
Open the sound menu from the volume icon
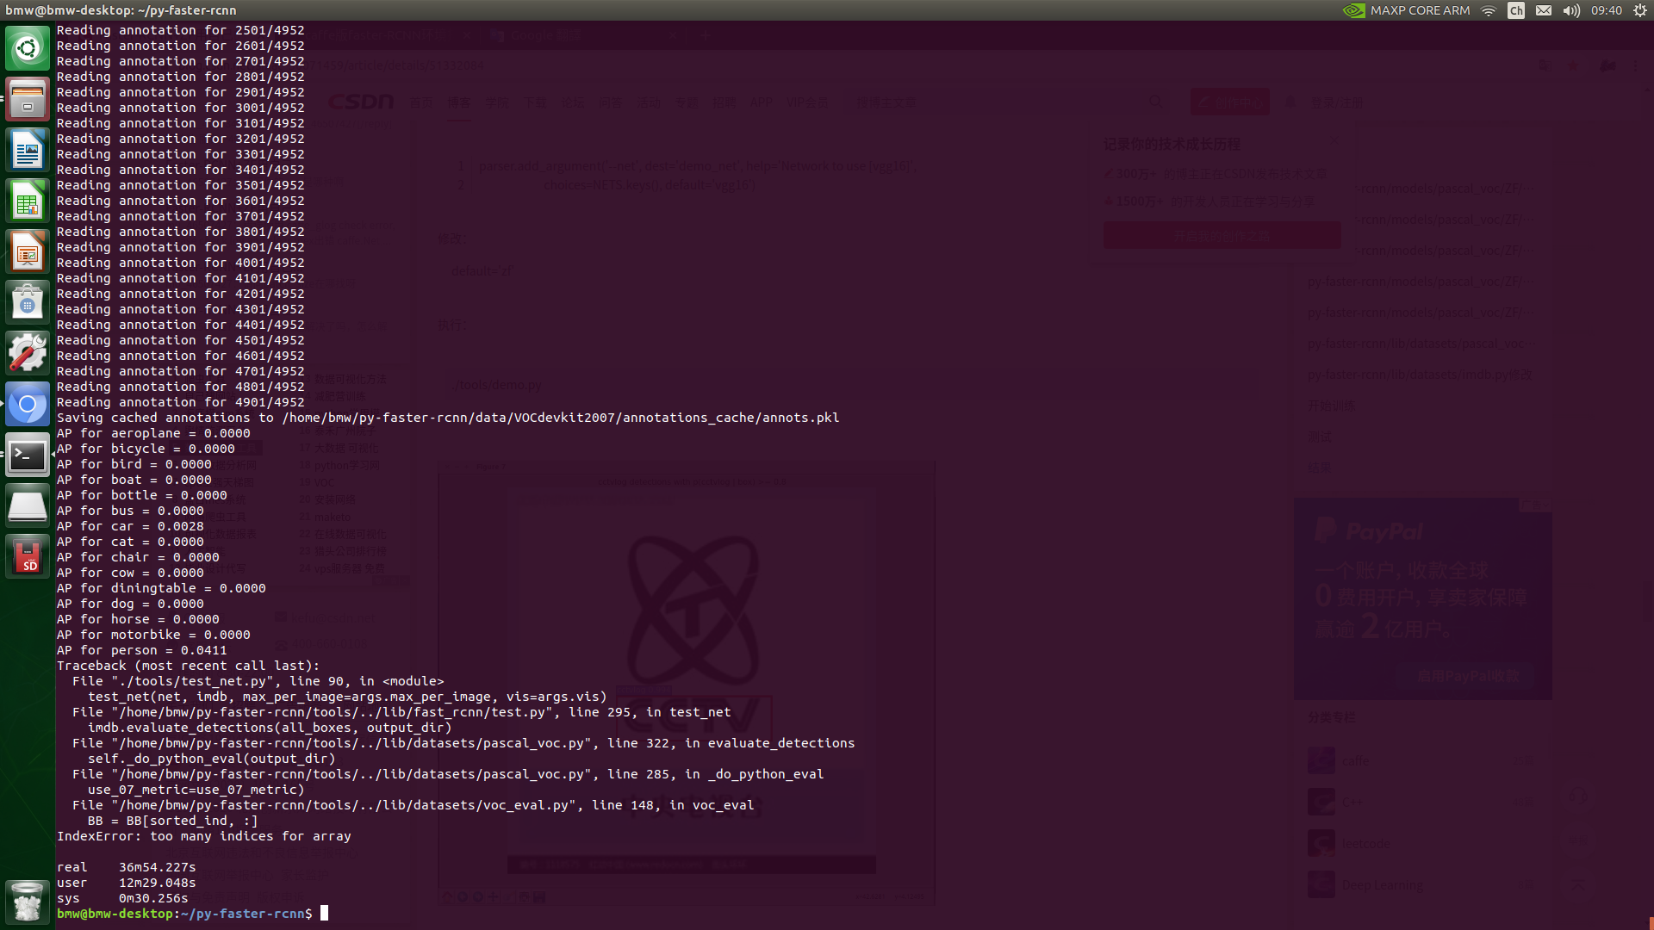coord(1570,10)
